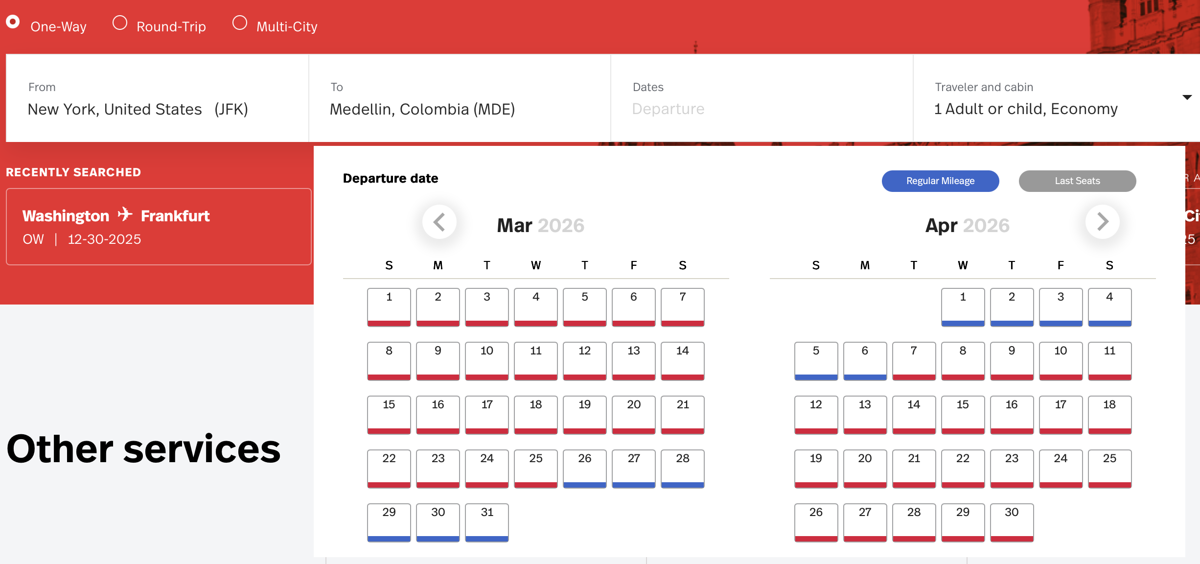Screen dimensions: 1200x564
Task: Select April 30 on the calendar
Action: pyautogui.click(x=1012, y=522)
